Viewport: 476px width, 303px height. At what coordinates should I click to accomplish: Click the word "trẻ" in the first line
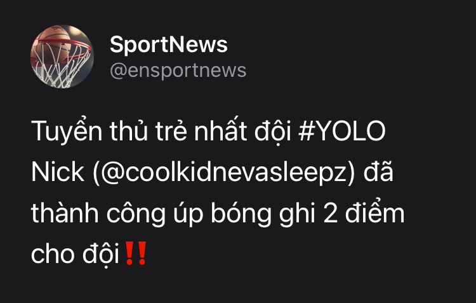(171, 130)
